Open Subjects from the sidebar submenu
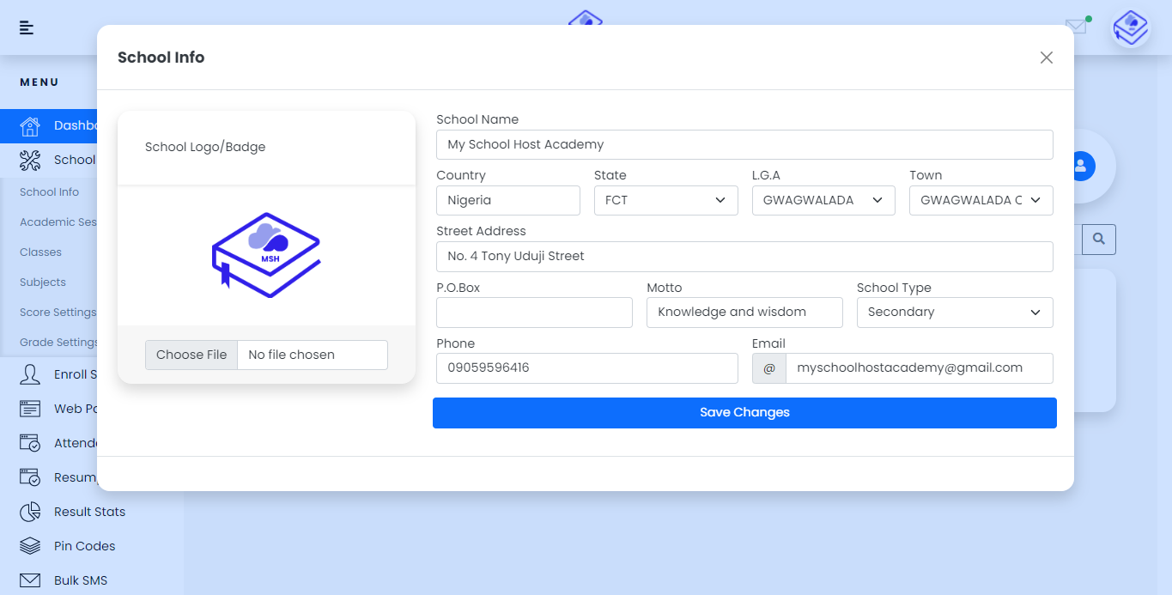 pyautogui.click(x=43, y=282)
